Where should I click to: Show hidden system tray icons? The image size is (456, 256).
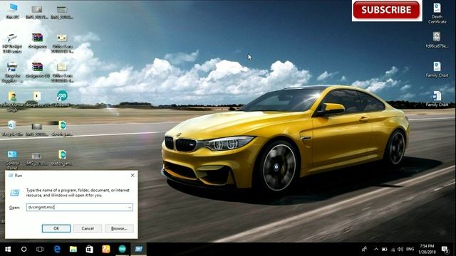[376, 249]
